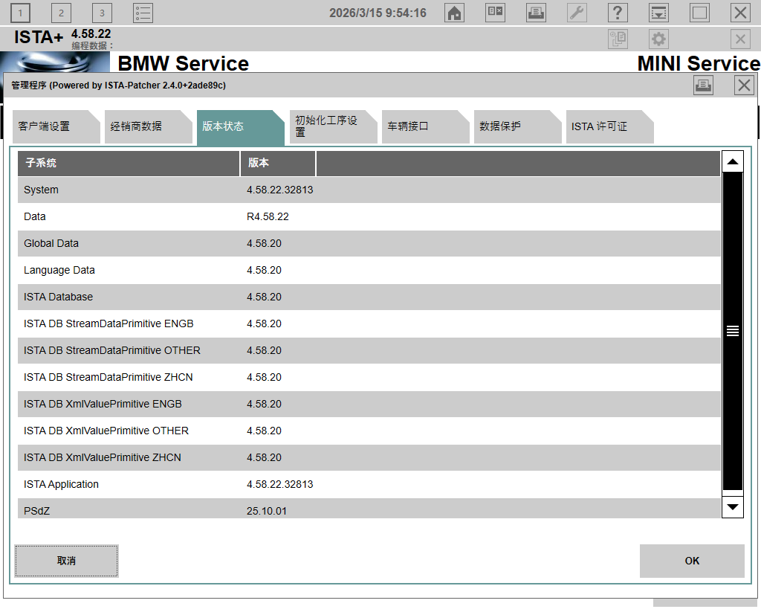Click the scrollbar down arrow
761x612 pixels.
(733, 507)
